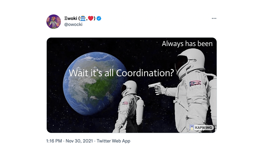Open the tweet's three-dot More menu
This screenshot has height=158, width=263.
(214, 18)
